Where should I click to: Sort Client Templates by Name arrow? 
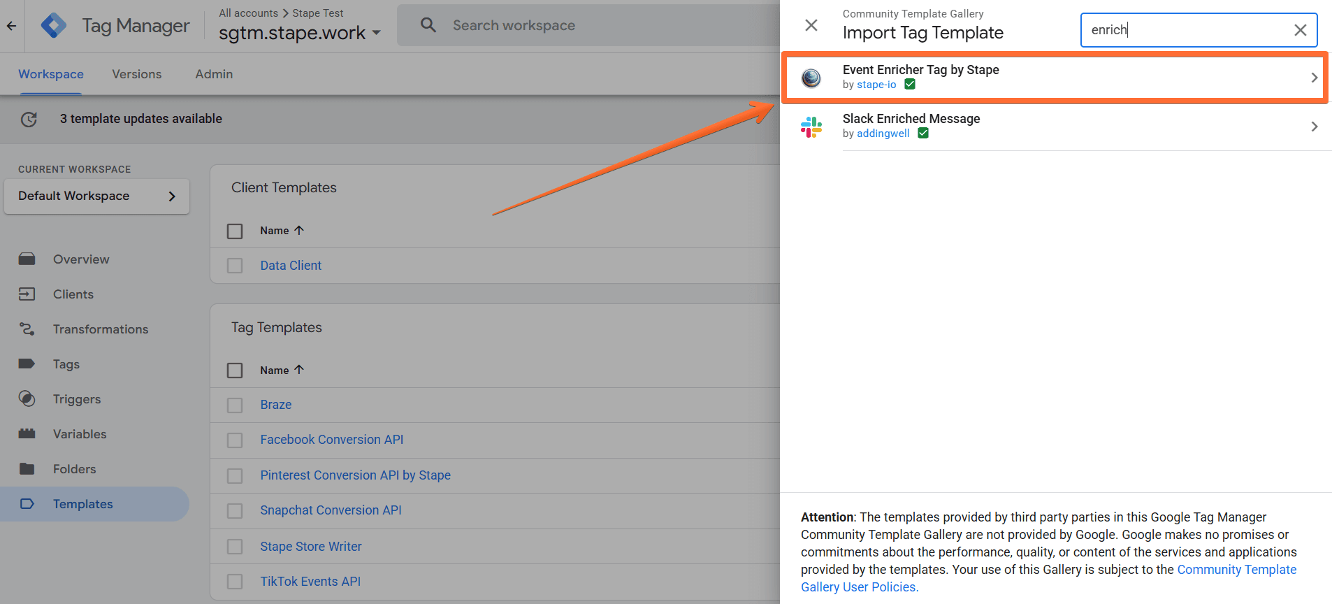[x=299, y=230]
